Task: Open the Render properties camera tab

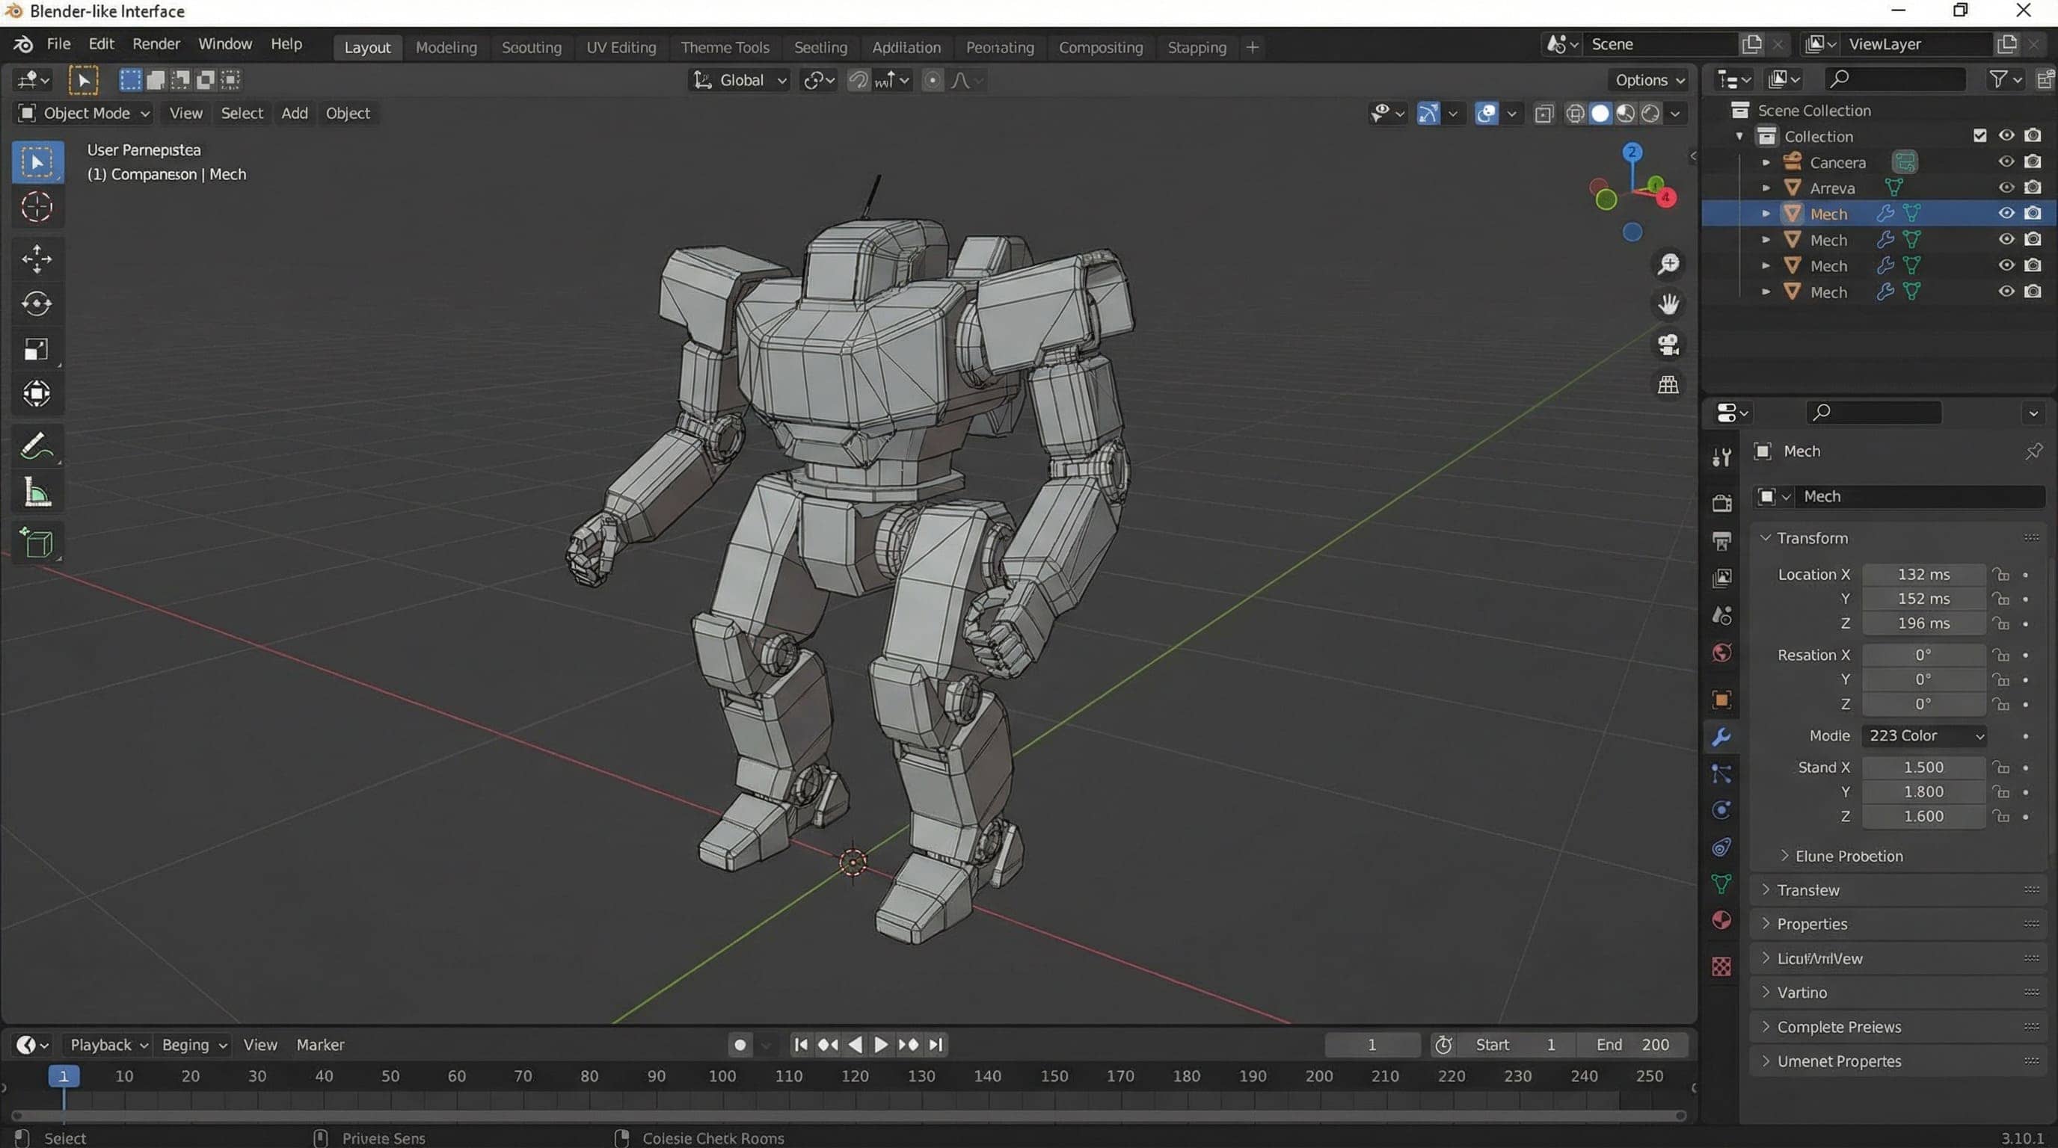Action: [x=1721, y=502]
